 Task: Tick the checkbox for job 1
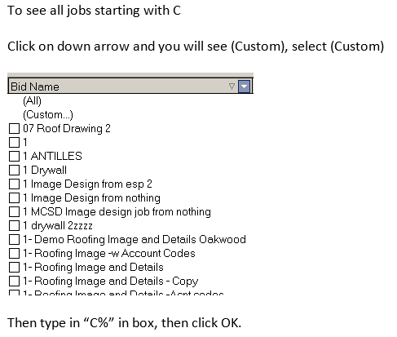tap(14, 143)
